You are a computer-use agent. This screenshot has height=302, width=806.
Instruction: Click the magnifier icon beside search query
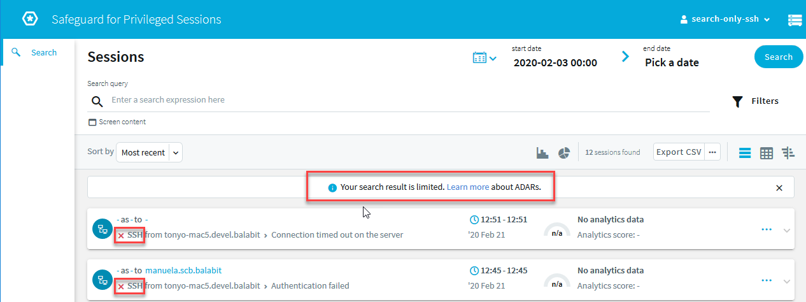click(x=97, y=101)
